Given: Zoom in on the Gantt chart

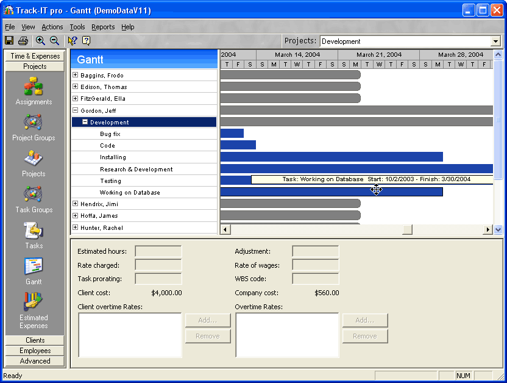Looking at the screenshot, I should tap(40, 41).
